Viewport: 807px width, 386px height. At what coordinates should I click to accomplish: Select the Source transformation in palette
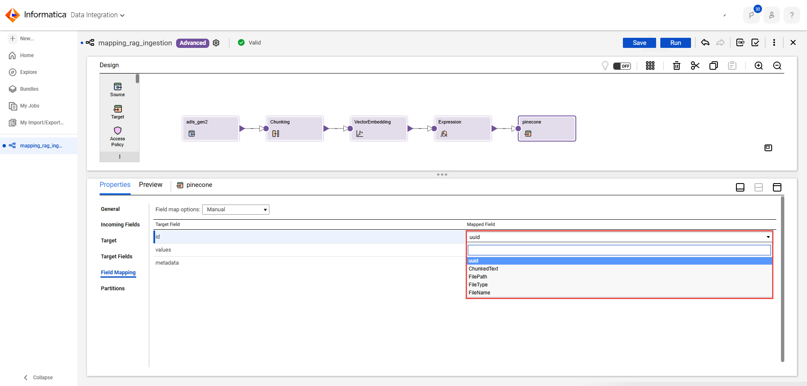[x=118, y=89]
